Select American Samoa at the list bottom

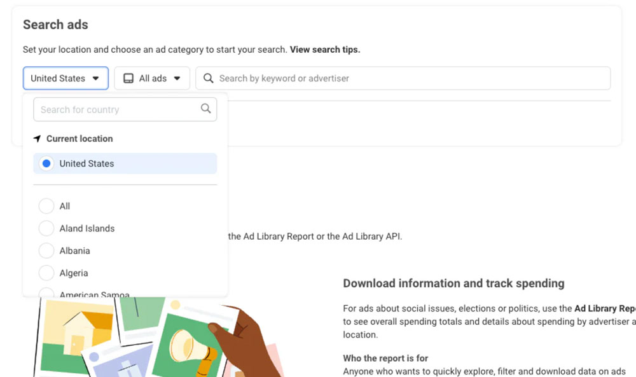click(x=94, y=294)
